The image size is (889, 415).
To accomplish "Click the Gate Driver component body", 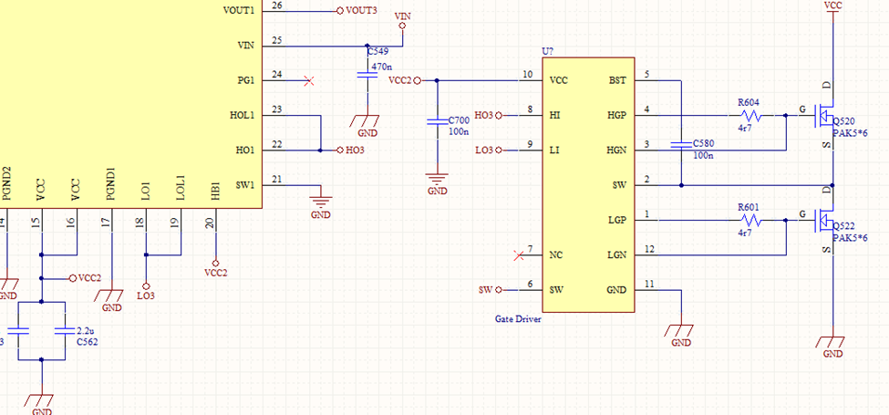I will (588, 185).
